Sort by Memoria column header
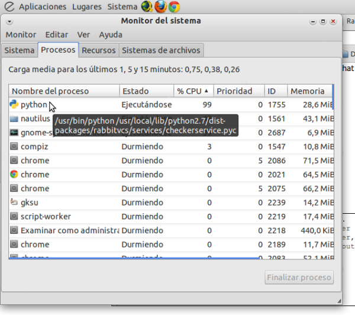Screen dimensions: 355x315 pos(309,91)
